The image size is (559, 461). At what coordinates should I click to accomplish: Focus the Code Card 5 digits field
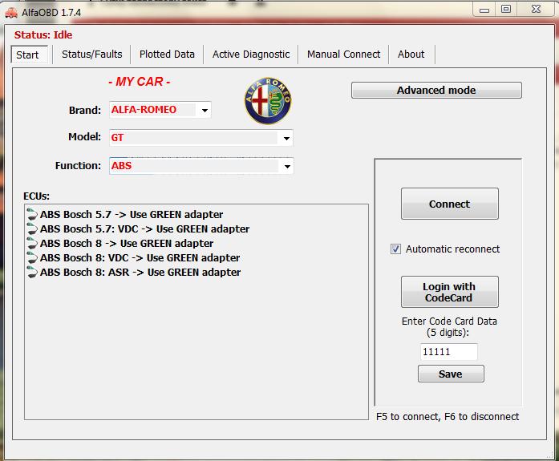coord(449,352)
